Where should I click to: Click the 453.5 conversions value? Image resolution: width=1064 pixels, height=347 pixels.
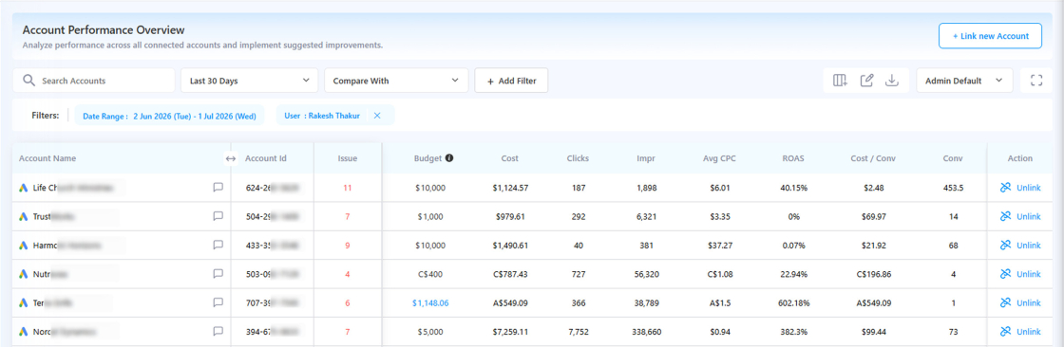click(953, 188)
